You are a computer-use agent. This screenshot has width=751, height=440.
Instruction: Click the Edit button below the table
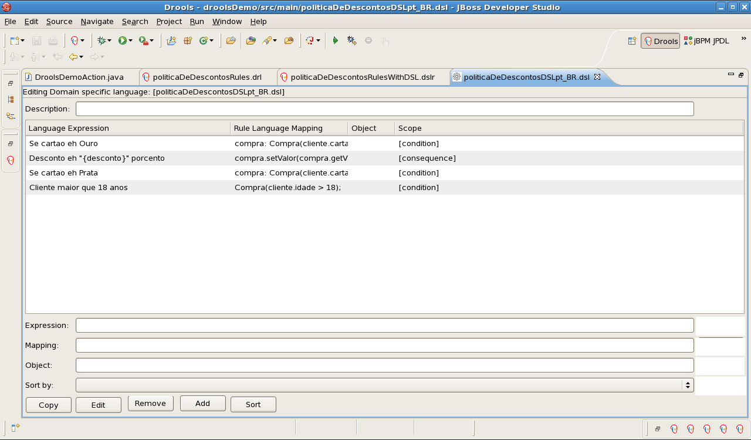pos(99,405)
